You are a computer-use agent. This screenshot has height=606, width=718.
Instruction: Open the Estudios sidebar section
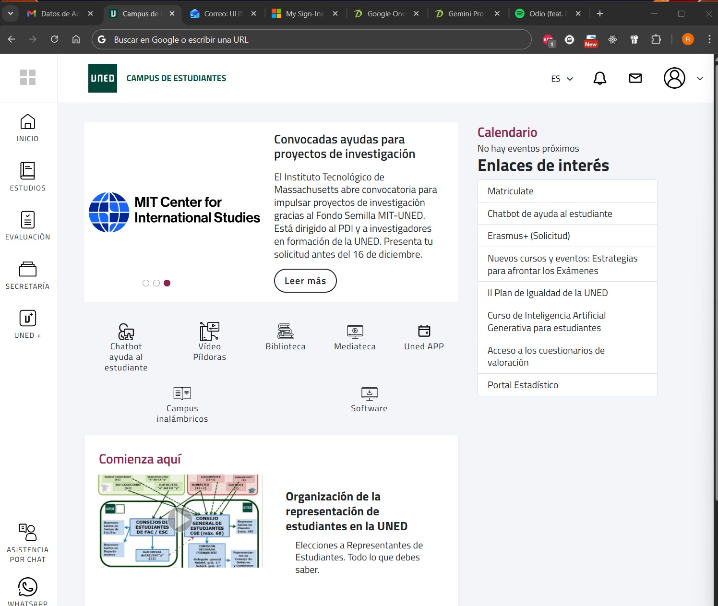(27, 177)
